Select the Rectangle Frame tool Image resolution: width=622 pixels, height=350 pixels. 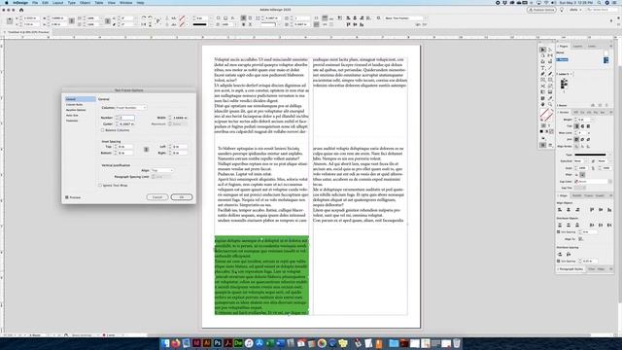(x=542, y=80)
